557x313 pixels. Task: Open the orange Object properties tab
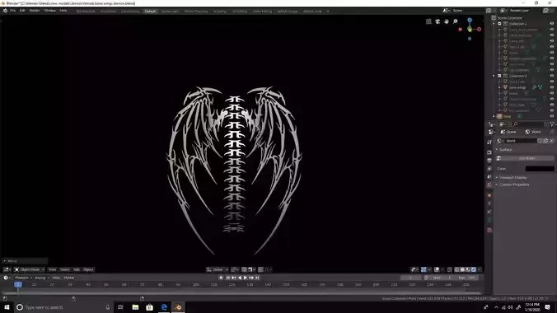(x=489, y=195)
